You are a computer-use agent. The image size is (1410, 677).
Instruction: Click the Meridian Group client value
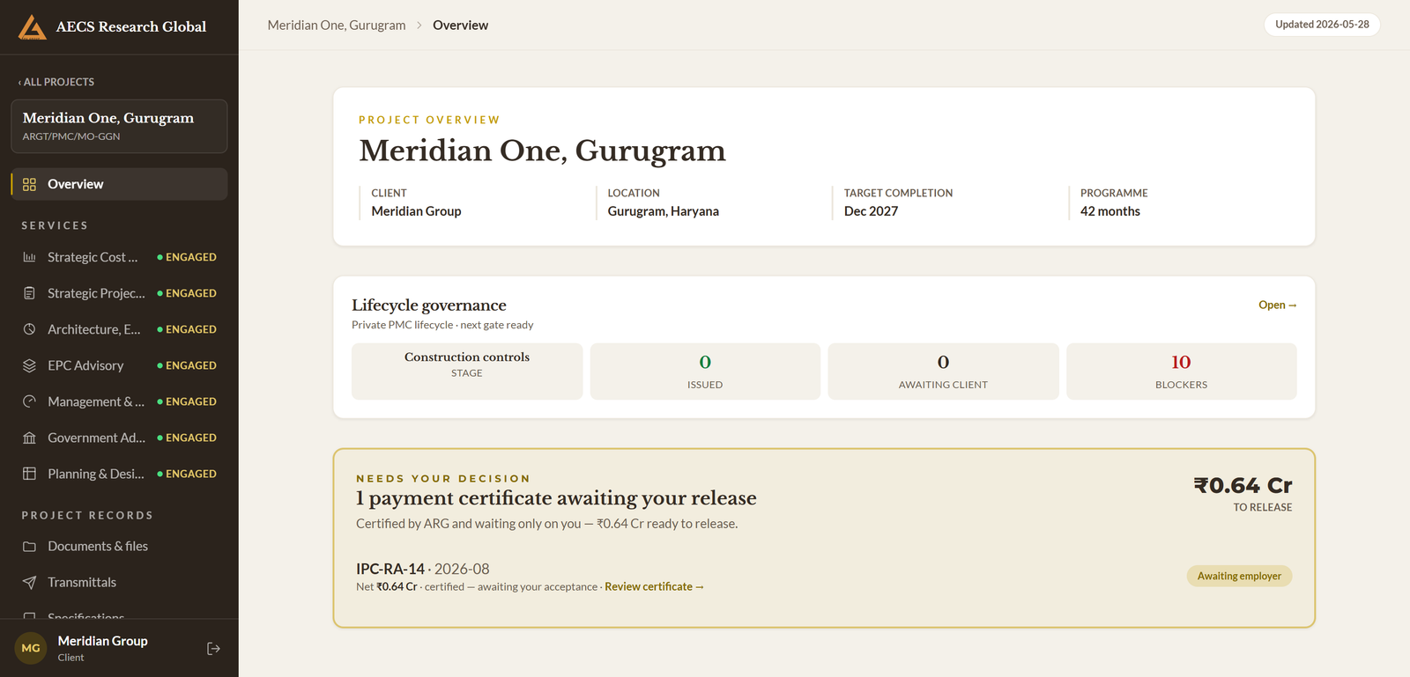[x=416, y=211]
